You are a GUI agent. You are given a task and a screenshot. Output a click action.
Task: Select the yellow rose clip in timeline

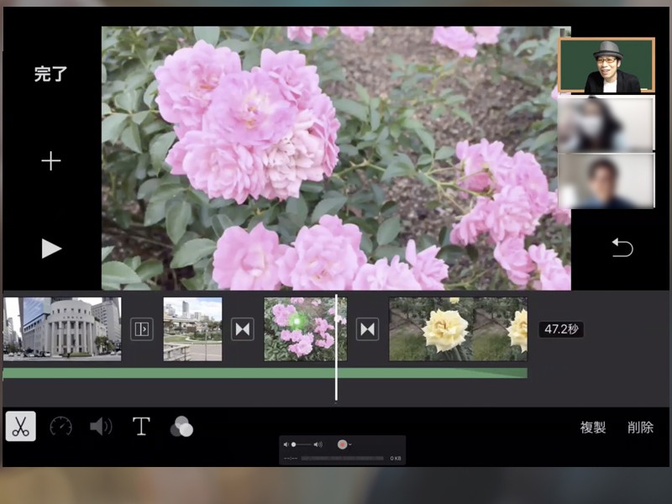(458, 328)
